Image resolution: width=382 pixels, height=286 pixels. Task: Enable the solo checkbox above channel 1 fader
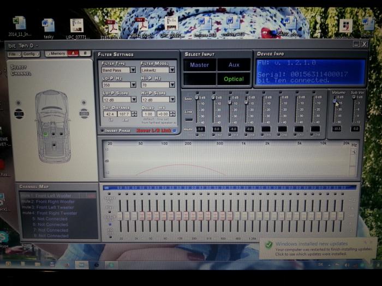197,93
